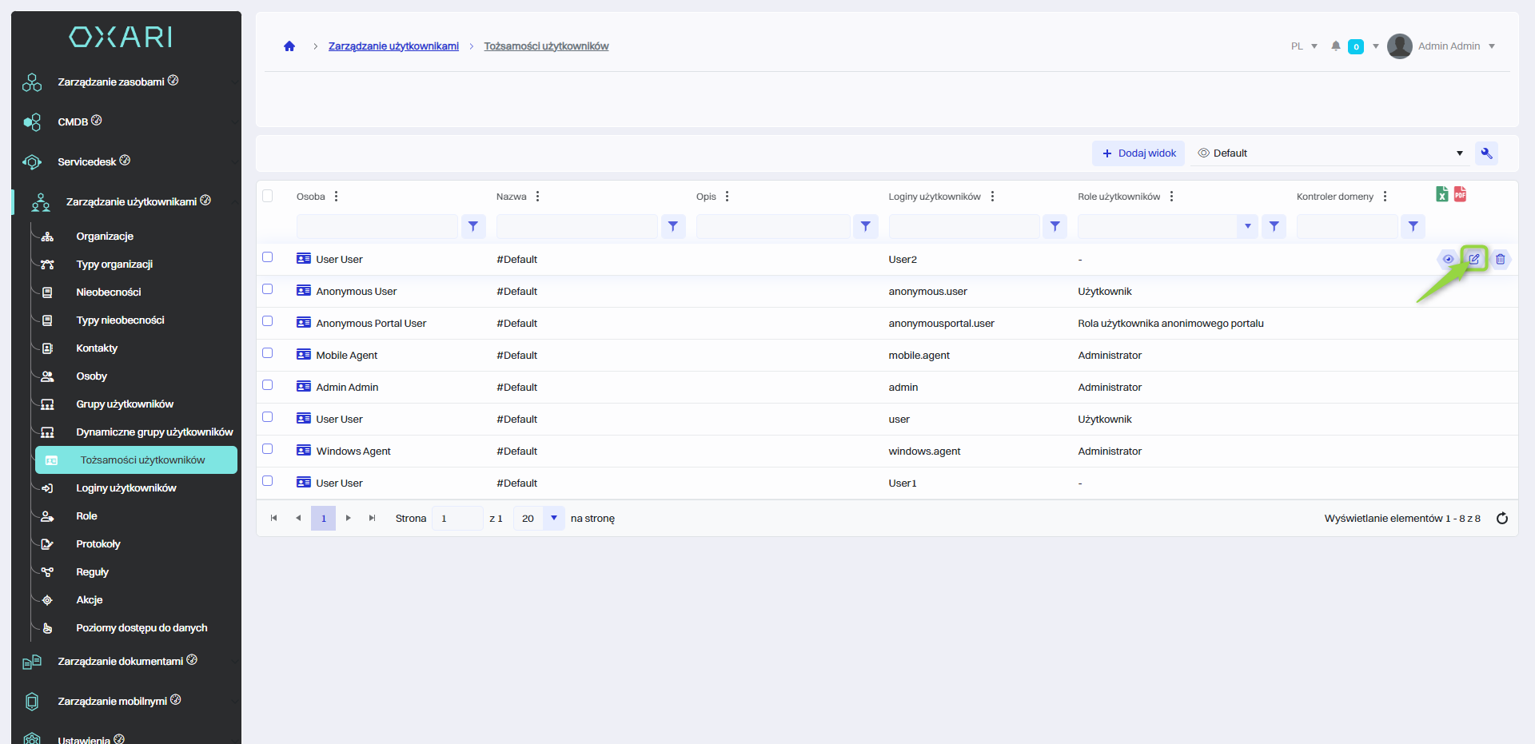Click the Dodaj widok button
Screen dimensions: 1535x744
[x=1138, y=153]
